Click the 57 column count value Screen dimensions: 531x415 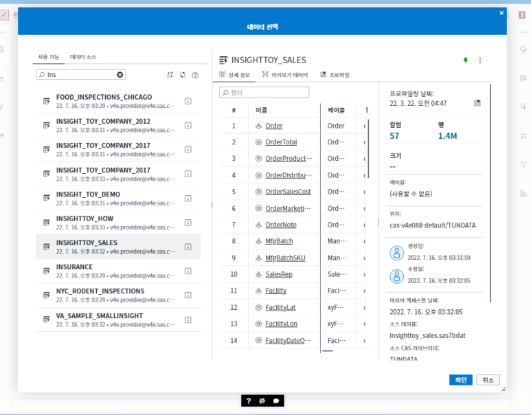coord(394,136)
